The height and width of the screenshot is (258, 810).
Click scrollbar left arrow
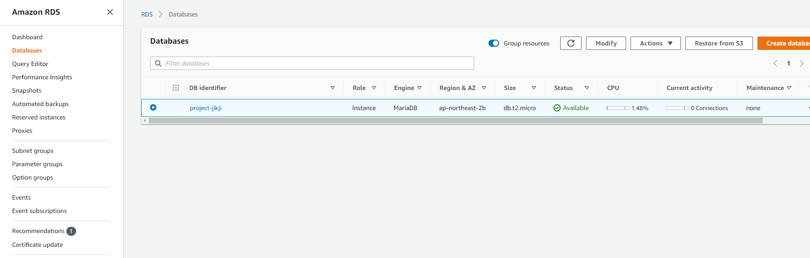click(x=145, y=121)
